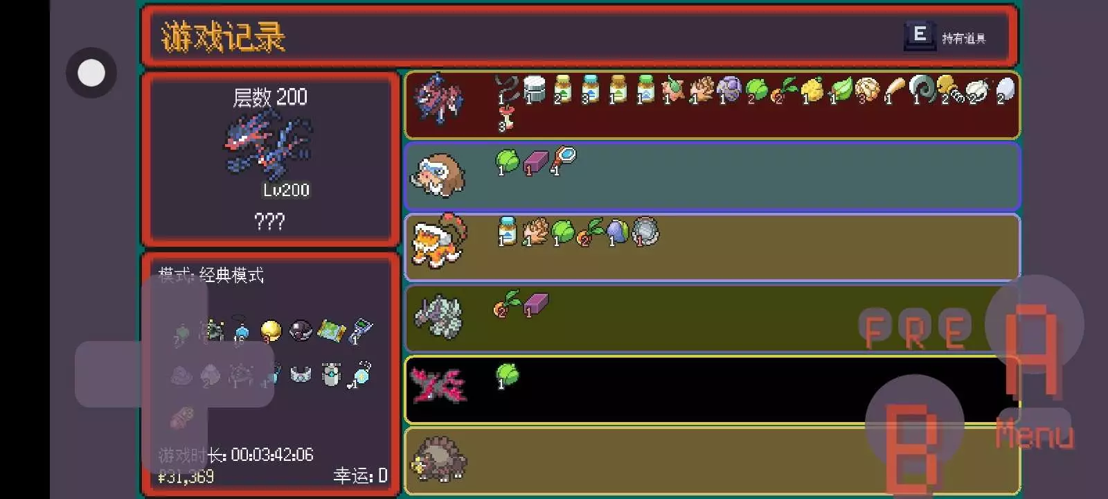Tap the E held items key
The image size is (1108, 499).
point(920,35)
